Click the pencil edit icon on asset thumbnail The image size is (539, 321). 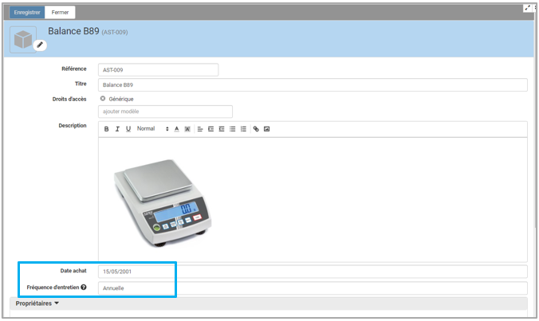[40, 45]
